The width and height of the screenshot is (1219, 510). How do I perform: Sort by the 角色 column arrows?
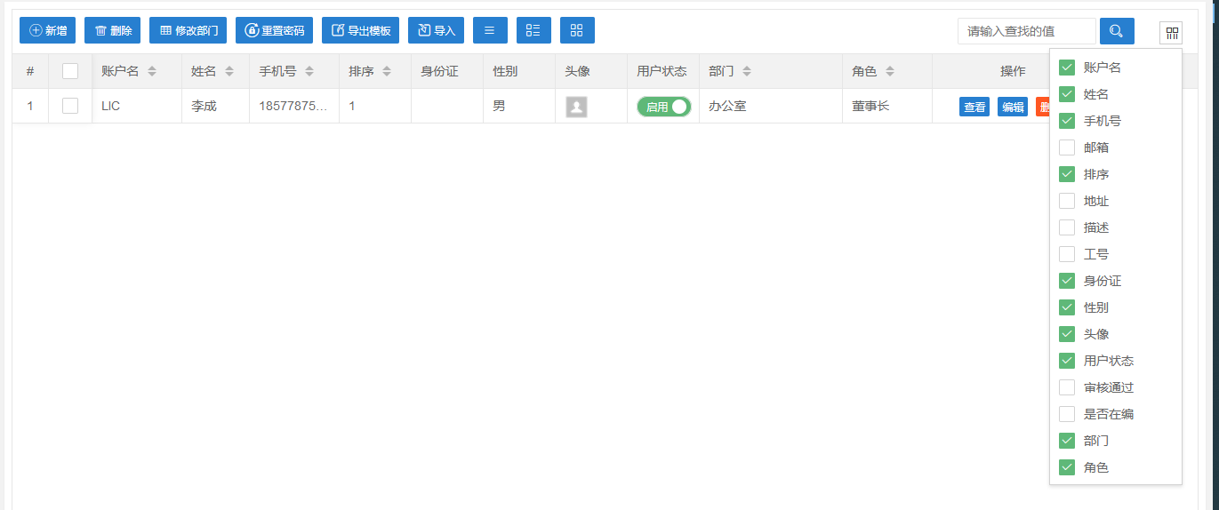tap(890, 71)
